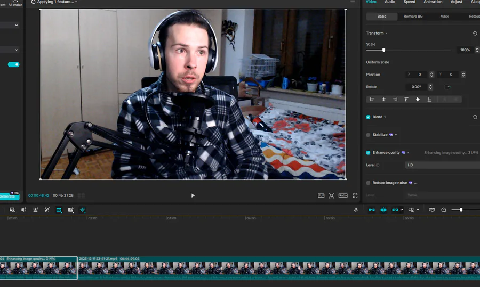Expand the Blend section arrow
The width and height of the screenshot is (480, 287).
tap(385, 117)
